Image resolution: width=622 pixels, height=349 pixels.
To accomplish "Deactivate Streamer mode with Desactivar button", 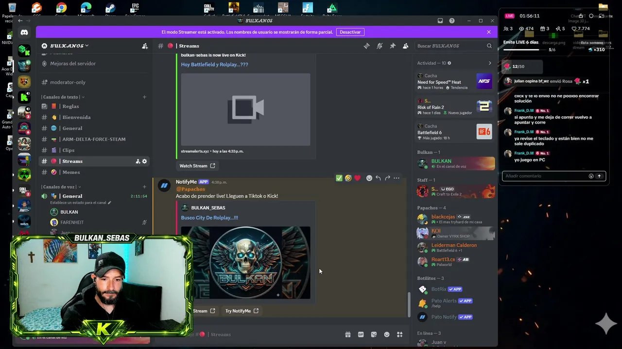I will point(350,32).
